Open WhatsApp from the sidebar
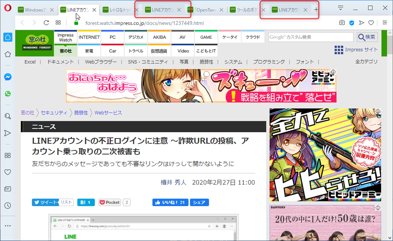393x241 pixels. point(8,93)
